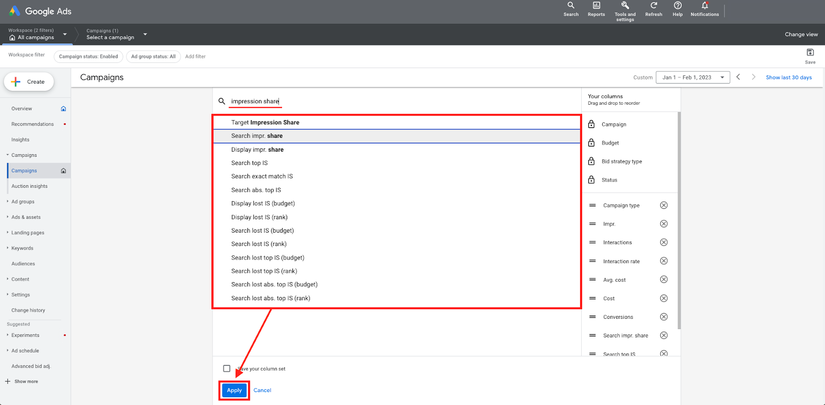Tick Save your column set checkbox
This screenshot has width=825, height=405.
226,368
